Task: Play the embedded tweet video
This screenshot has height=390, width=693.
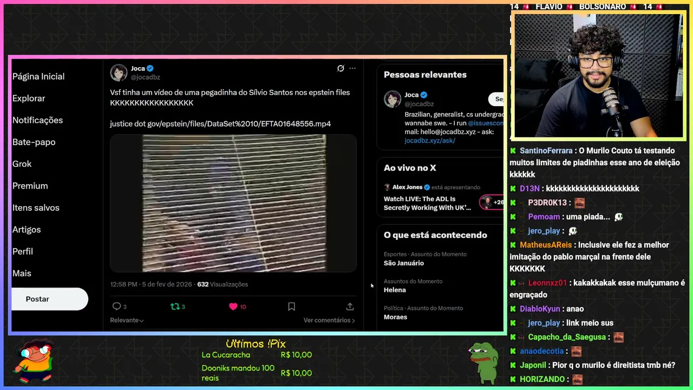Action: [x=233, y=203]
